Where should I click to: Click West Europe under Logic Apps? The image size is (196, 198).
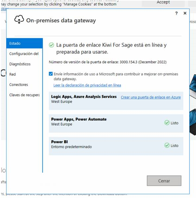tap(62, 102)
